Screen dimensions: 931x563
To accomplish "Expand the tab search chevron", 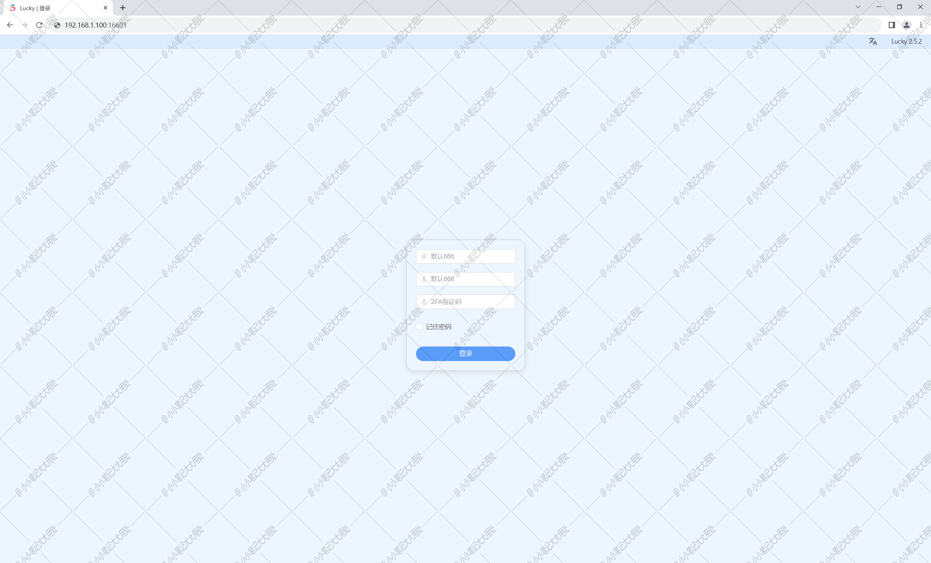I will (x=858, y=7).
